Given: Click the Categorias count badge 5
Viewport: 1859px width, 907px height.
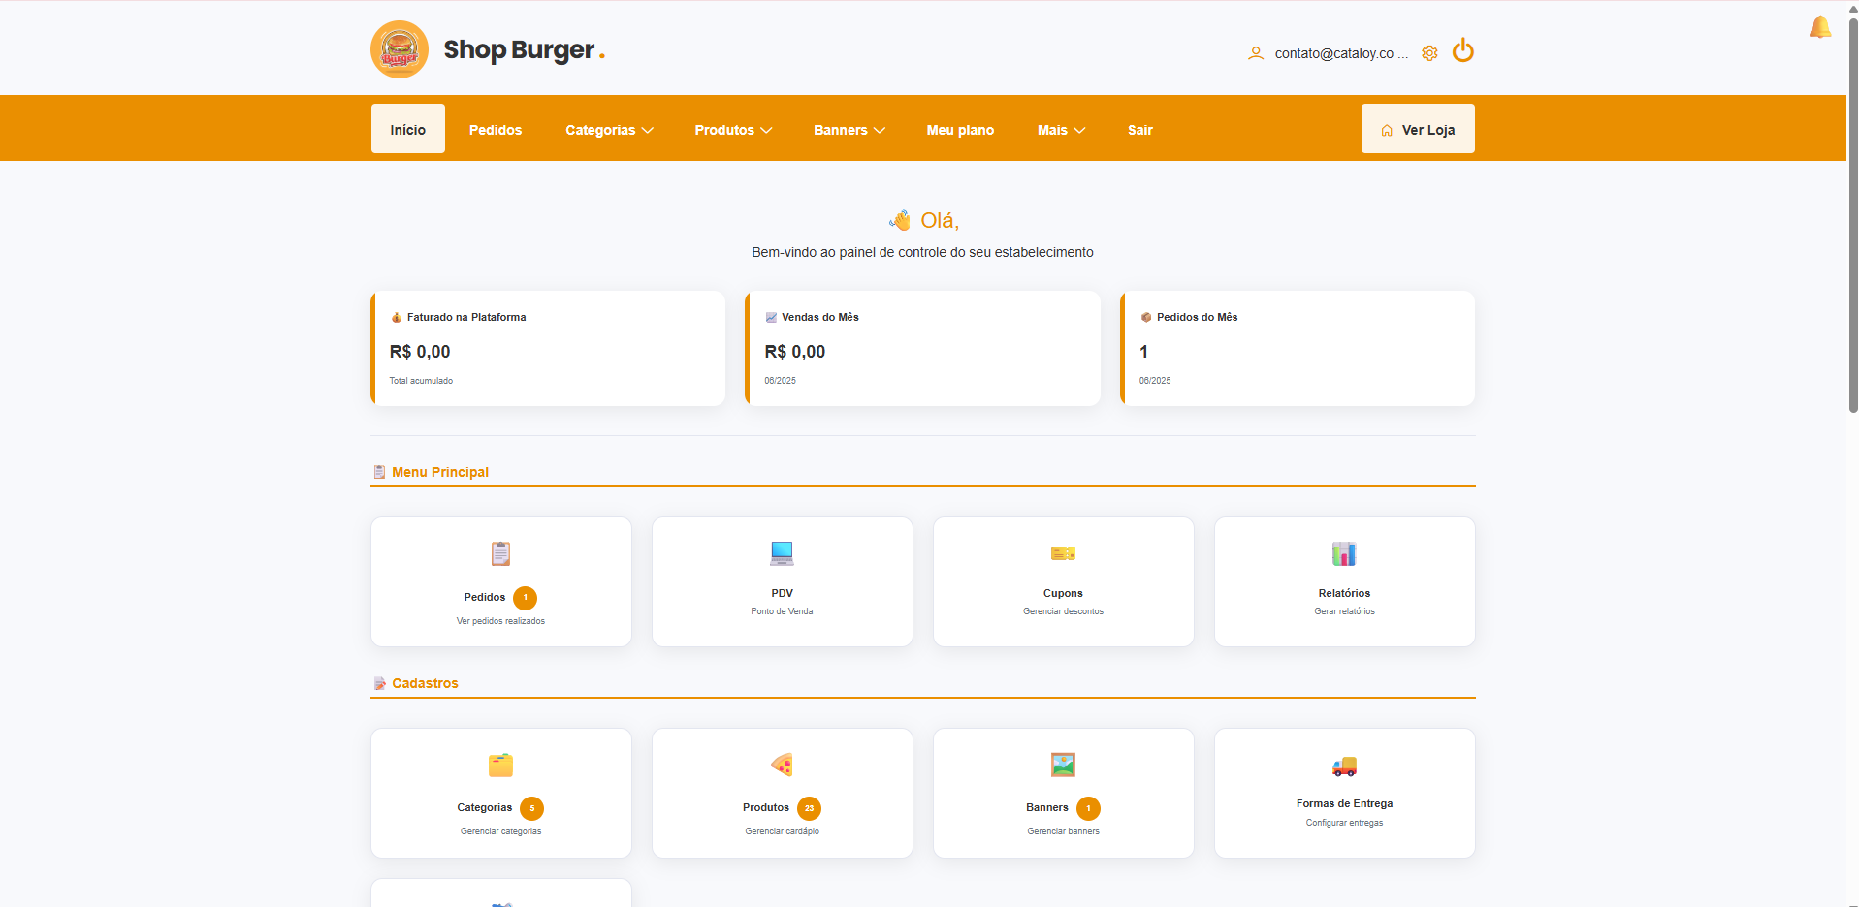Looking at the screenshot, I should [x=531, y=808].
